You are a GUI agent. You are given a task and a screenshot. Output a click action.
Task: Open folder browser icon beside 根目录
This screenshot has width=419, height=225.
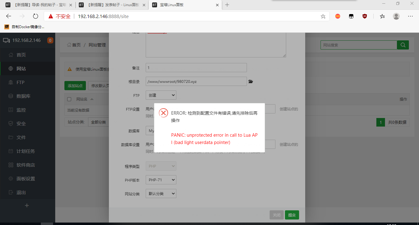[x=251, y=82]
